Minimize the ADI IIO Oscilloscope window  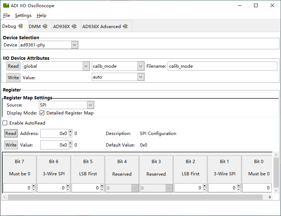[x=240, y=5]
